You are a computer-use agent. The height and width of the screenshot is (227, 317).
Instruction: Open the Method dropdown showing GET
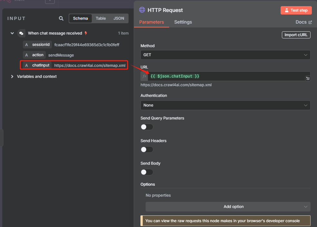tap(225, 55)
